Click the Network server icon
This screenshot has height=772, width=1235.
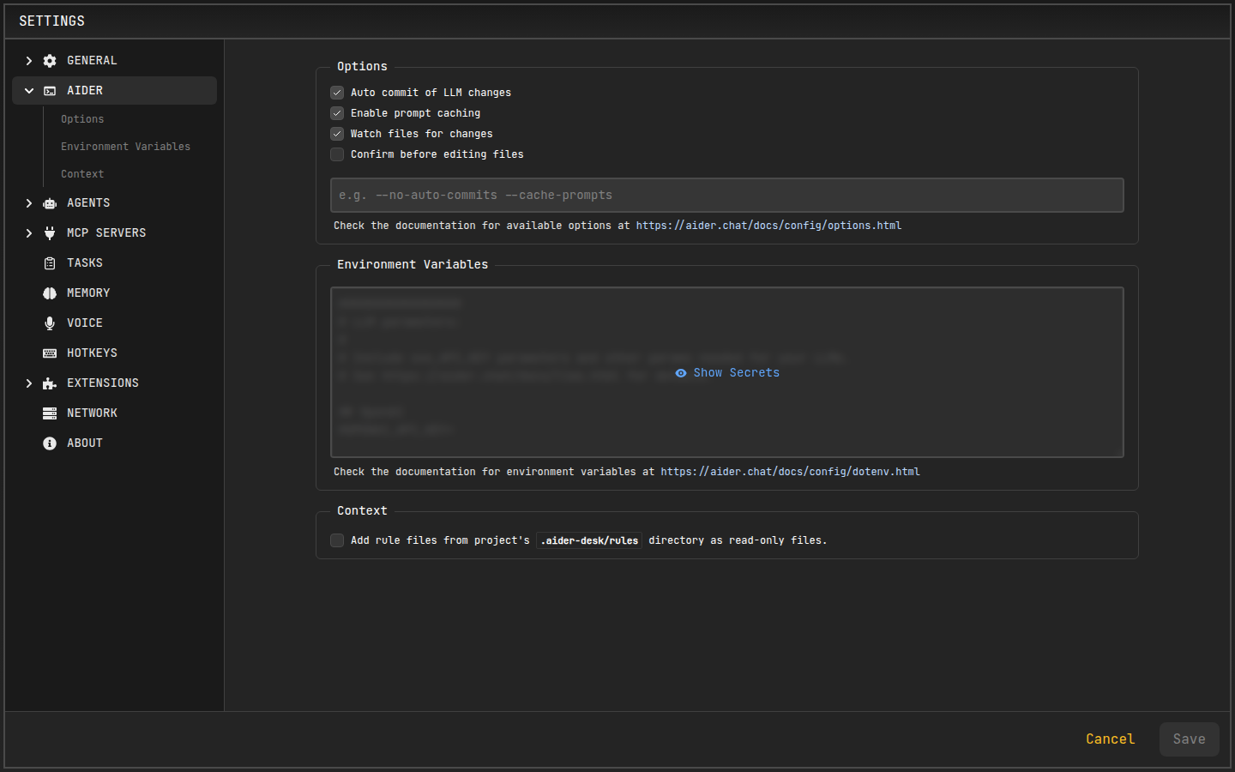pos(50,413)
